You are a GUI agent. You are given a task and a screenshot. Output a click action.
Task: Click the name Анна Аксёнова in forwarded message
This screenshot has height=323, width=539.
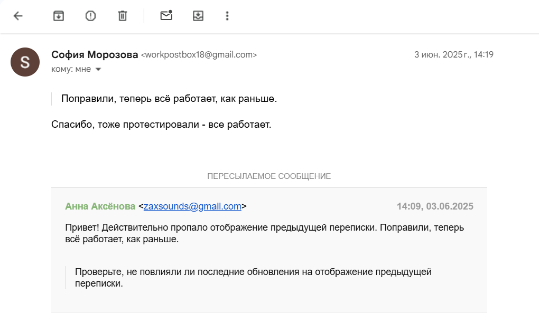[100, 206]
